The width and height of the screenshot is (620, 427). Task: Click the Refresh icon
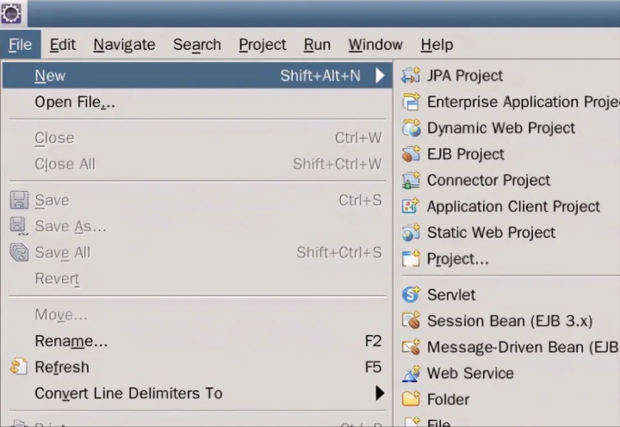coord(19,366)
